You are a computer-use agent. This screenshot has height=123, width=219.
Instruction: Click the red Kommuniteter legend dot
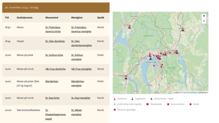pos(168,104)
